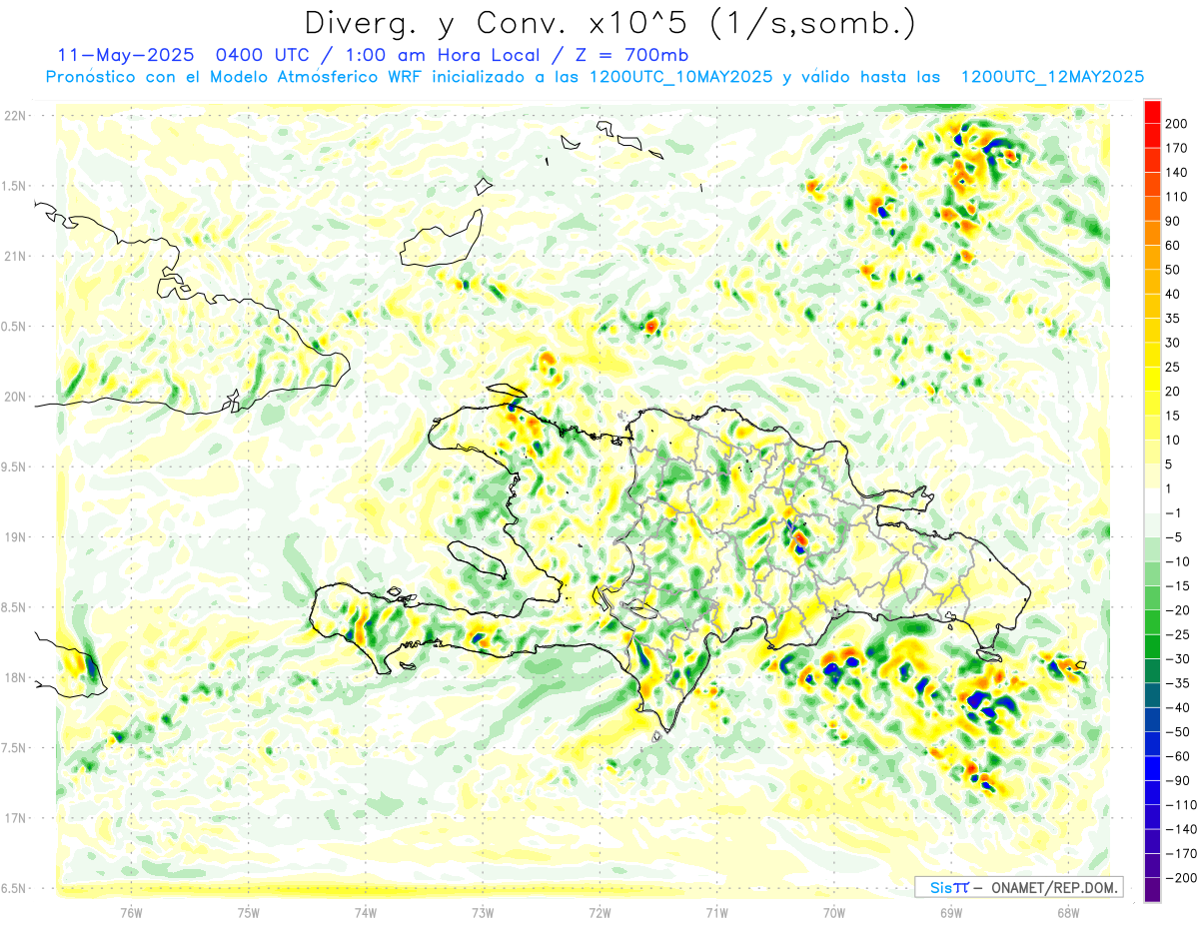Select the '7.5N' latitude label
Screen dimensions: 1199x926
15,748
